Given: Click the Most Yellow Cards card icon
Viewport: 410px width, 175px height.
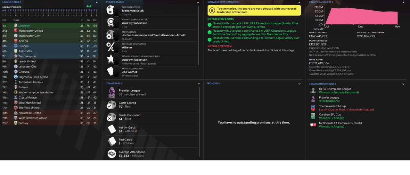Looking at the screenshot, I should (111, 71).
